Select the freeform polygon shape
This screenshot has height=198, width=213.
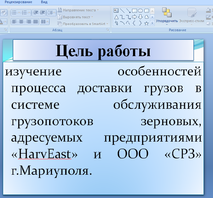coord(147,17)
